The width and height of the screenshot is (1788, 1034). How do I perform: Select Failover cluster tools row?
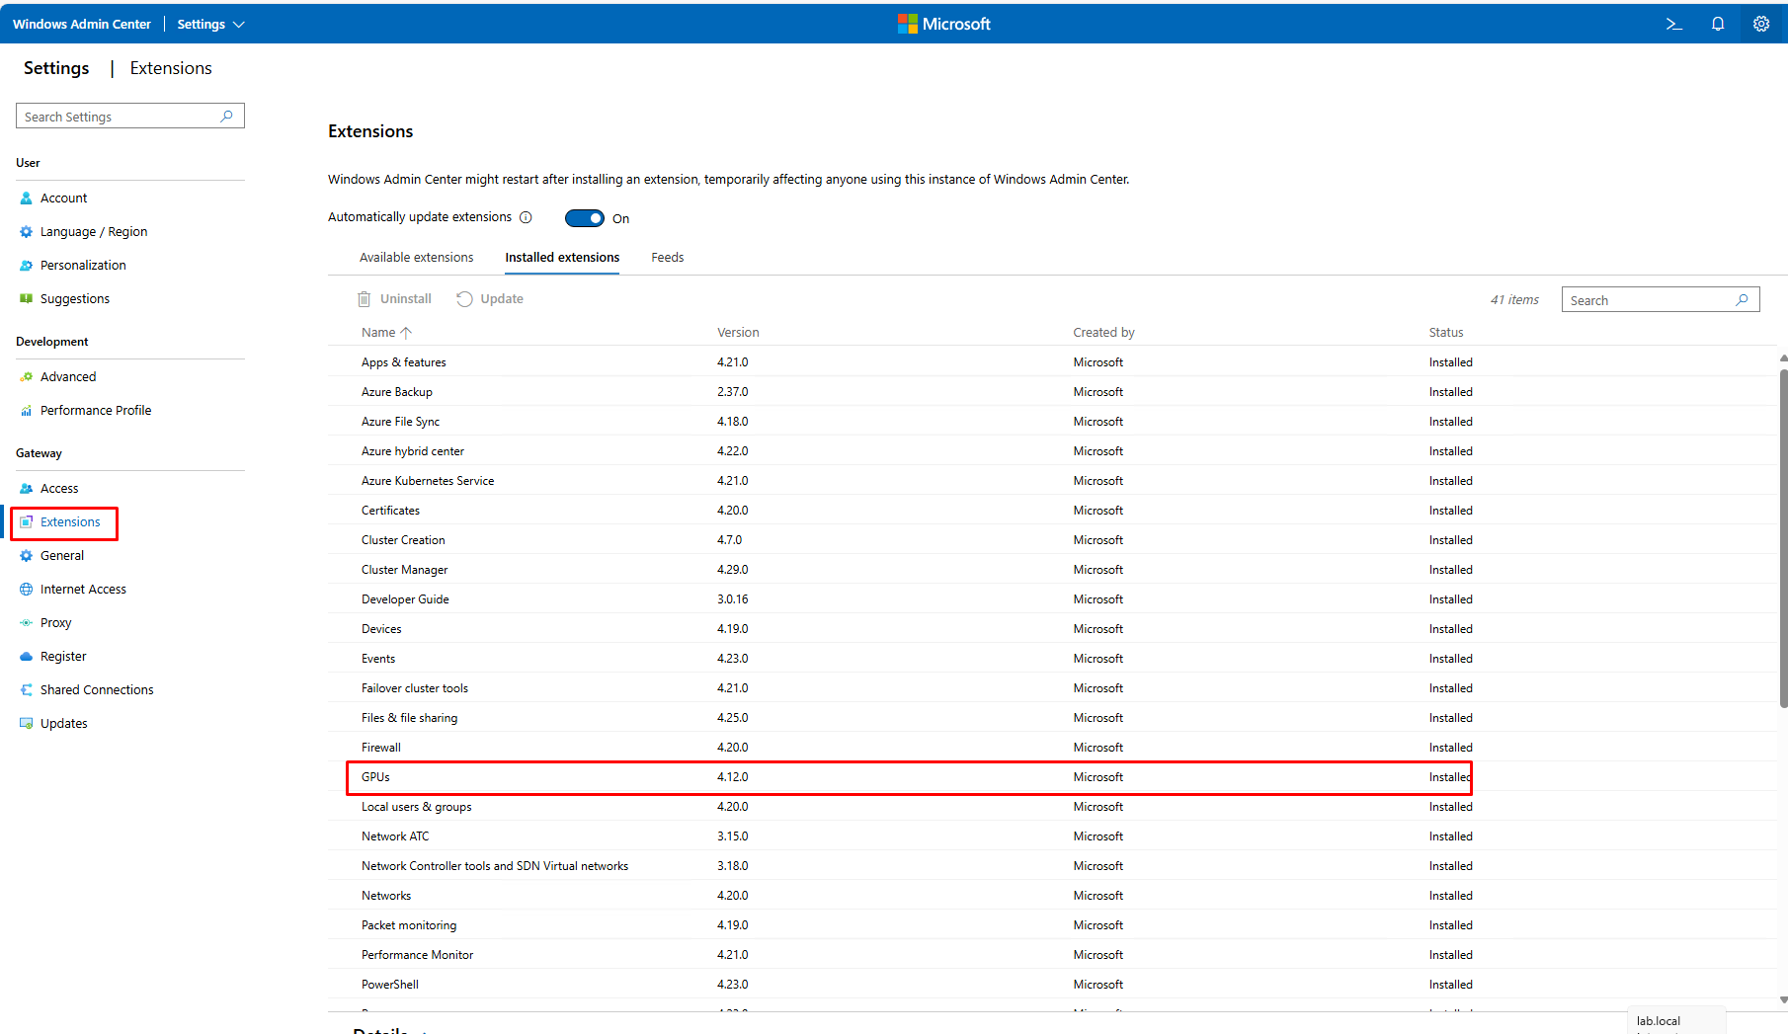[1052, 688]
